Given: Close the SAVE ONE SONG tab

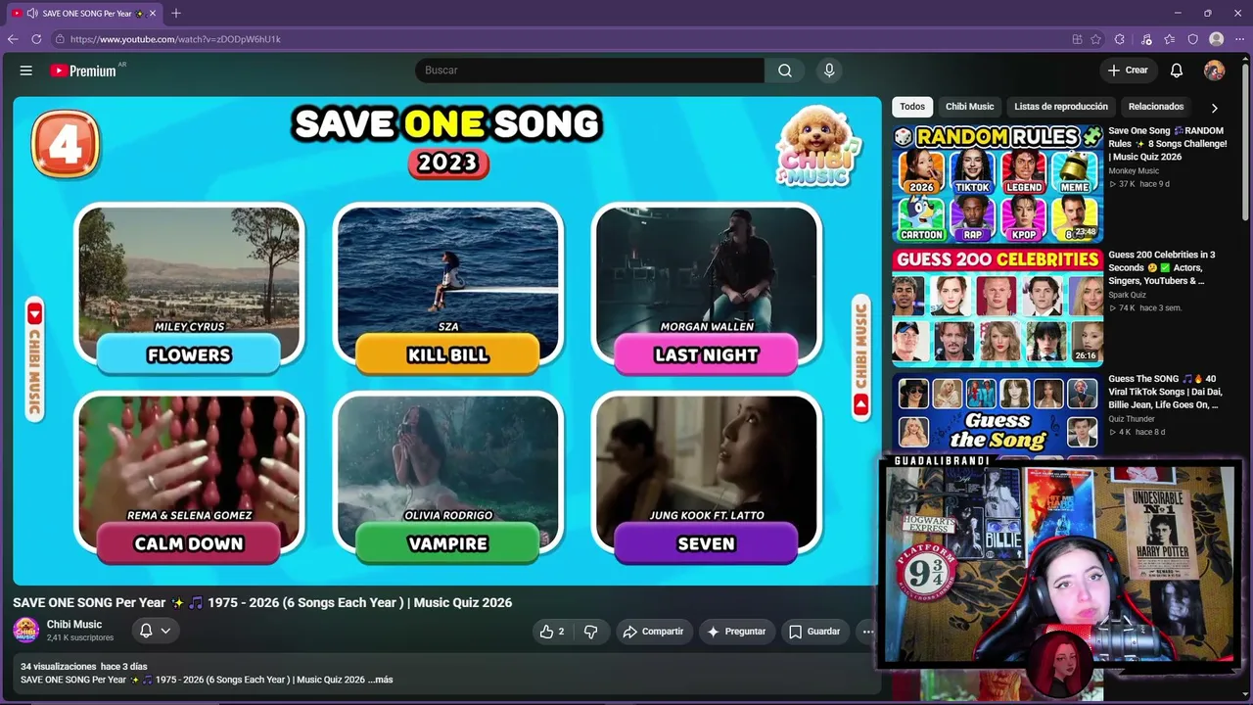Looking at the screenshot, I should pos(153,14).
